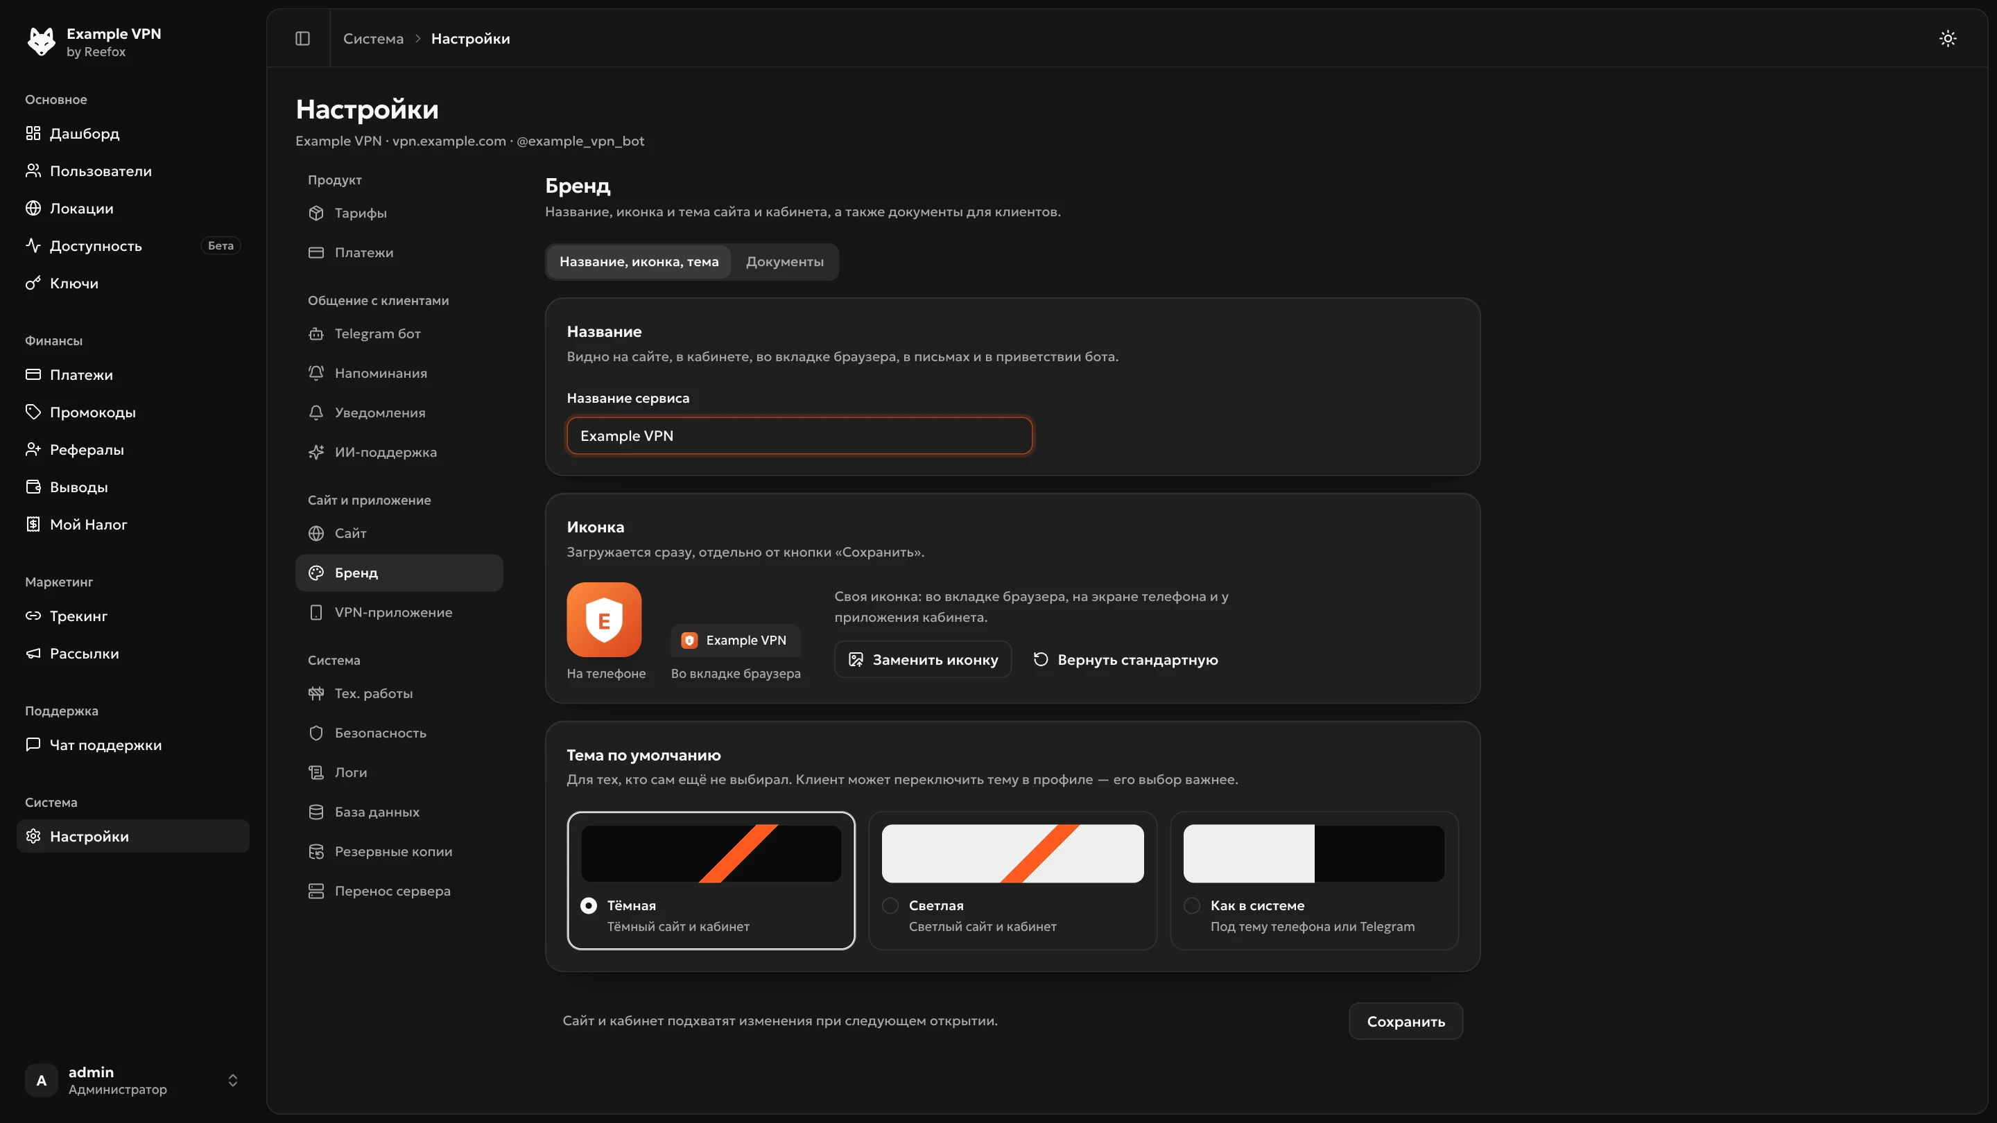The width and height of the screenshot is (1997, 1123).
Task: Open the Напоминания settings section
Action: pos(399,374)
